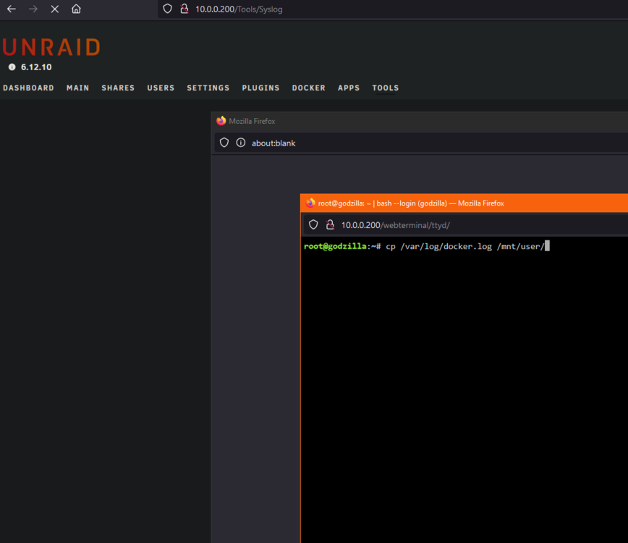Click info icon beside about:blank address

point(241,143)
